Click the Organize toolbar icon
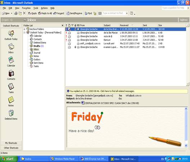The height and width of the screenshot is (162, 190). coord(95,13)
